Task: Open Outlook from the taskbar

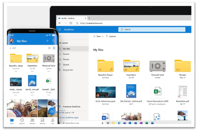Action: pos(130,123)
